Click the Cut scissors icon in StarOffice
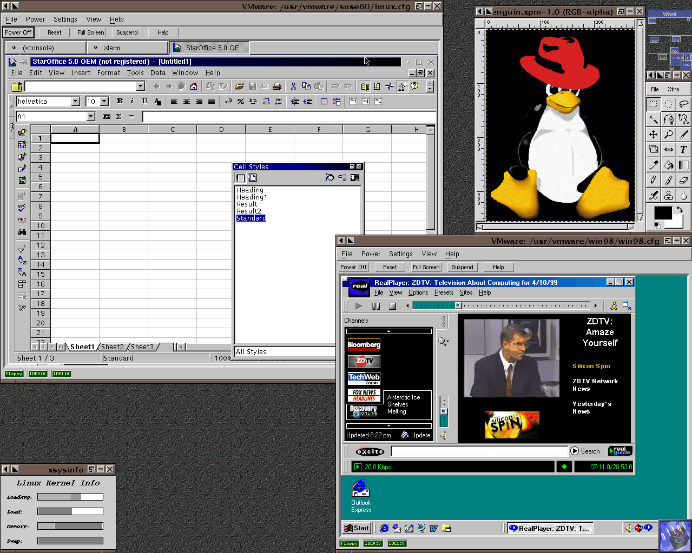The image size is (692, 553). tap(293, 86)
